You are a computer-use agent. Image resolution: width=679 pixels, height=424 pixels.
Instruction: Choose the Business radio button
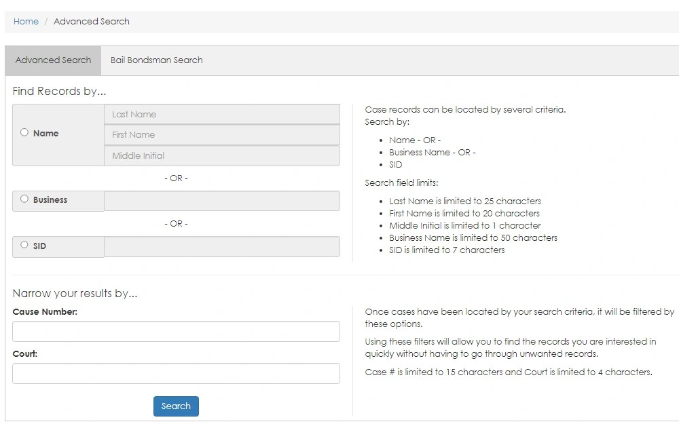tap(24, 199)
